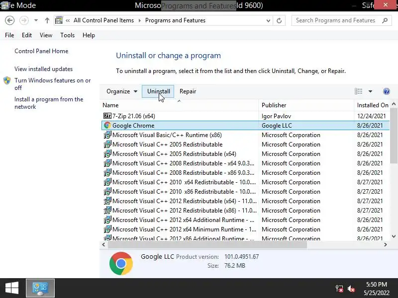Screen dimensions: 398x298
Task: Select Visual C++ 2008 Redistributable x64 icon
Action: (107, 163)
